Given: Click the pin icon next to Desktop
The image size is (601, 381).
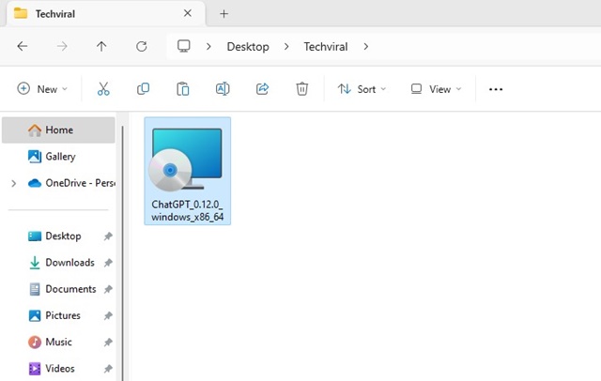Looking at the screenshot, I should click(108, 236).
